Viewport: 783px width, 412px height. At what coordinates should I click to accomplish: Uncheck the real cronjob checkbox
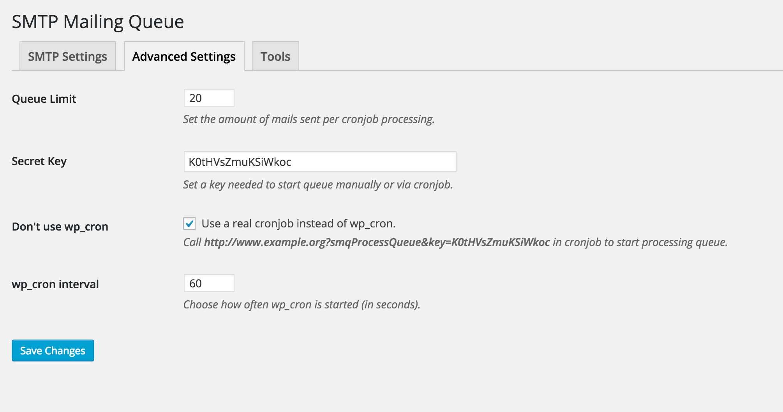pyautogui.click(x=189, y=224)
